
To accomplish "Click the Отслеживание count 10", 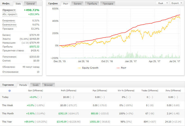I will tap(38, 72).
